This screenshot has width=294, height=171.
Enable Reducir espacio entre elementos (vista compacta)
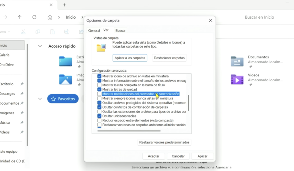99,121
